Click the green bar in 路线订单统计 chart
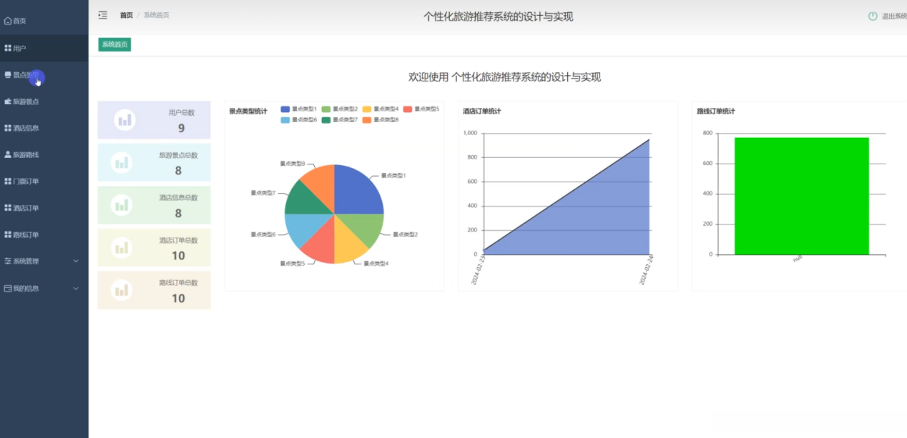Viewport: 907px width, 438px height. (802, 196)
